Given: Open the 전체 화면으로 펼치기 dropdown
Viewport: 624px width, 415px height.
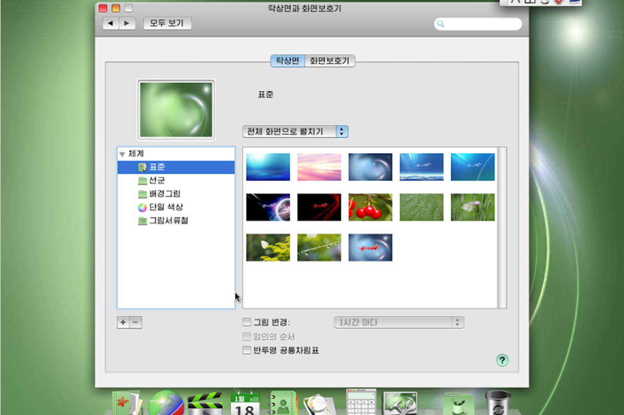Looking at the screenshot, I should click(295, 132).
